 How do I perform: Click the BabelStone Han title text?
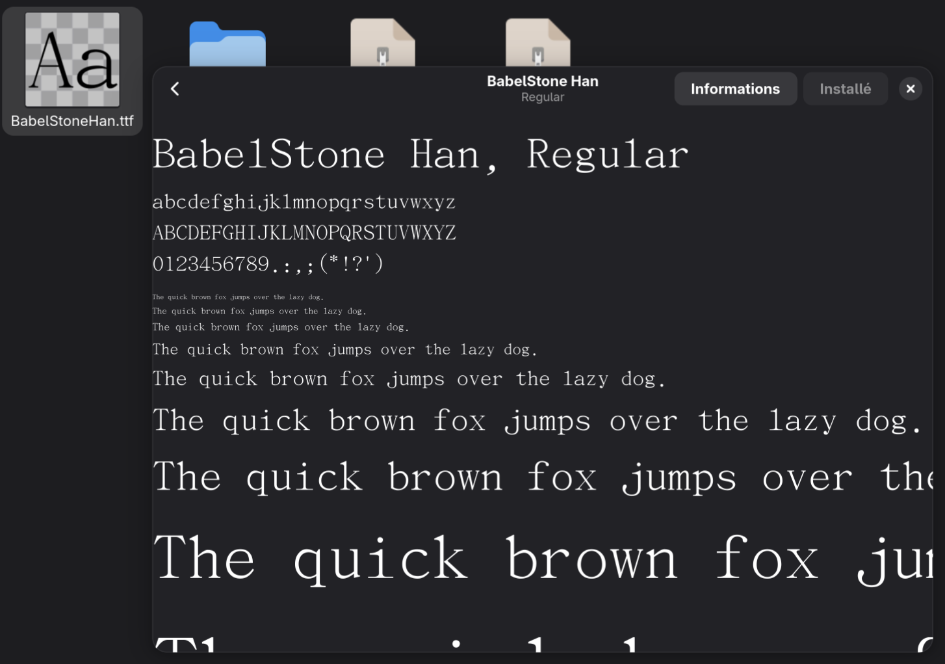pyautogui.click(x=543, y=81)
